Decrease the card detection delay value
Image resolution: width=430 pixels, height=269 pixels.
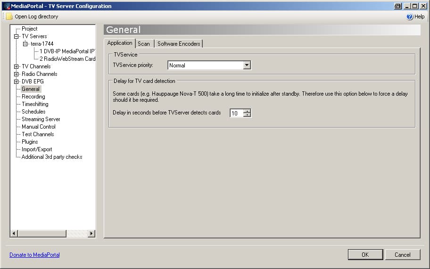[x=247, y=115]
